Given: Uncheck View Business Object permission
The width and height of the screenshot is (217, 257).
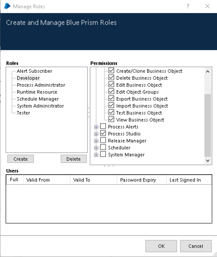Looking at the screenshot, I should point(111,119).
